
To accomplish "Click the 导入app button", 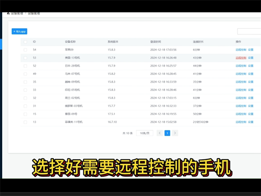I will 20,31.
